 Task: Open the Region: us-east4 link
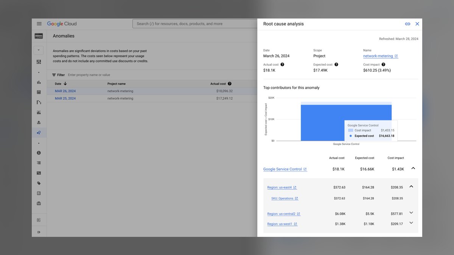(x=282, y=187)
